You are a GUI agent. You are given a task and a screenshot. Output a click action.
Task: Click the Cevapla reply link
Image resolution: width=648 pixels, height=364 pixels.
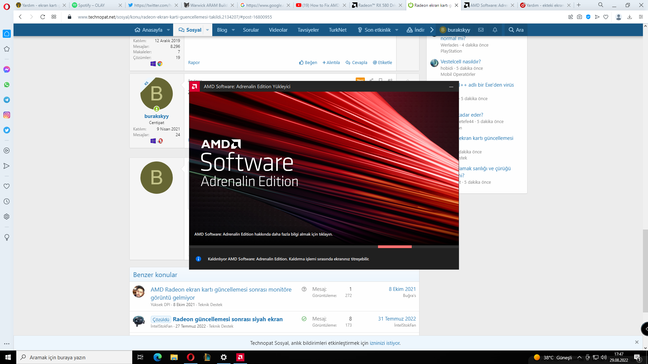(356, 63)
